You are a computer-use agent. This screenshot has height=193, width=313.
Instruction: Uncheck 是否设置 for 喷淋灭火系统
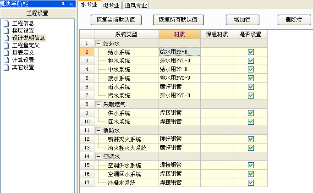pos(251,139)
